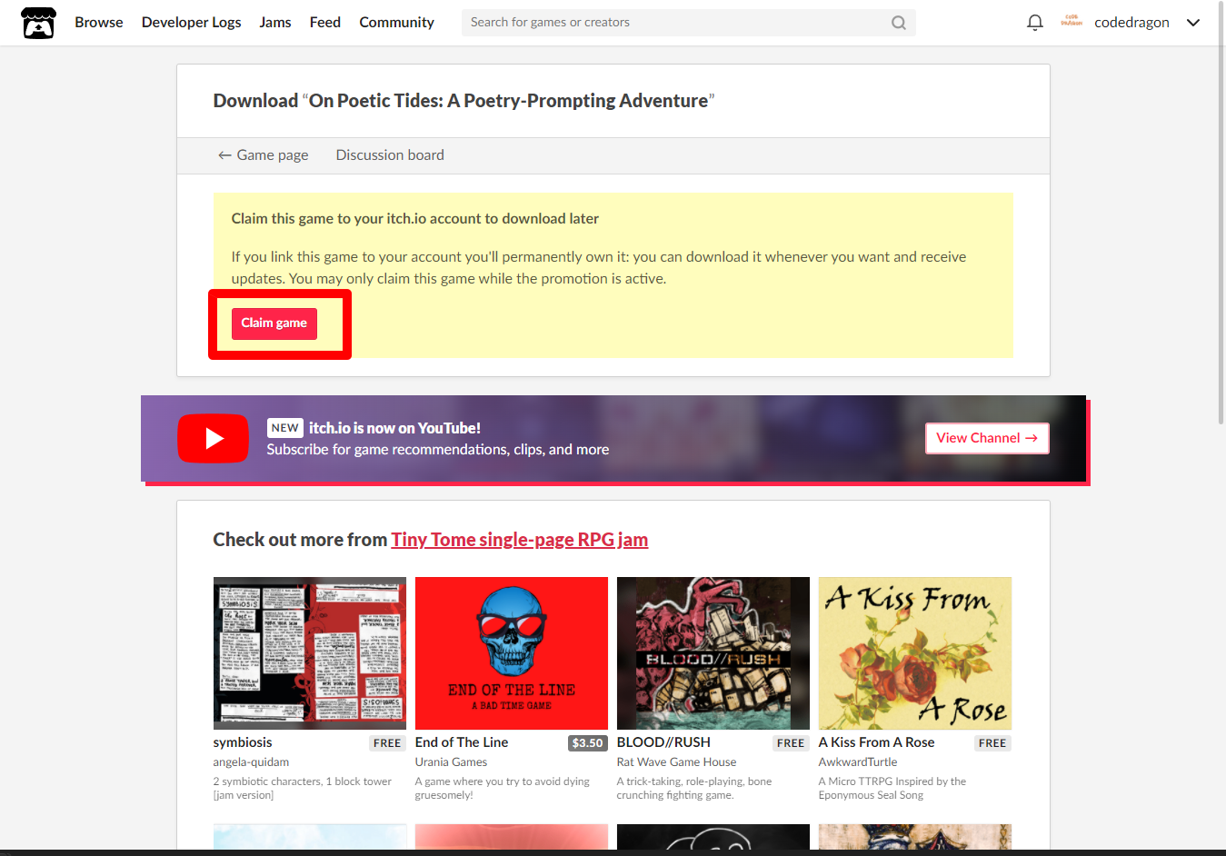Screen dimensions: 1226x856
Task: Open Urania Games creator page
Action: [451, 762]
